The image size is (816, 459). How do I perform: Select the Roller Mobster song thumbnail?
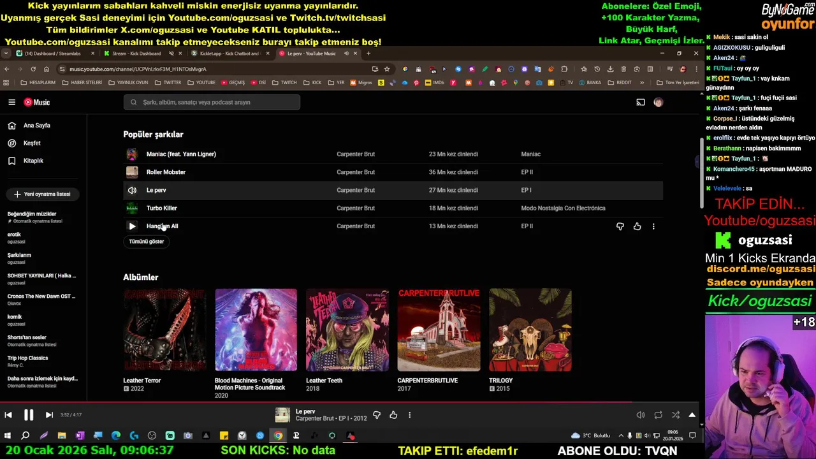[132, 172]
